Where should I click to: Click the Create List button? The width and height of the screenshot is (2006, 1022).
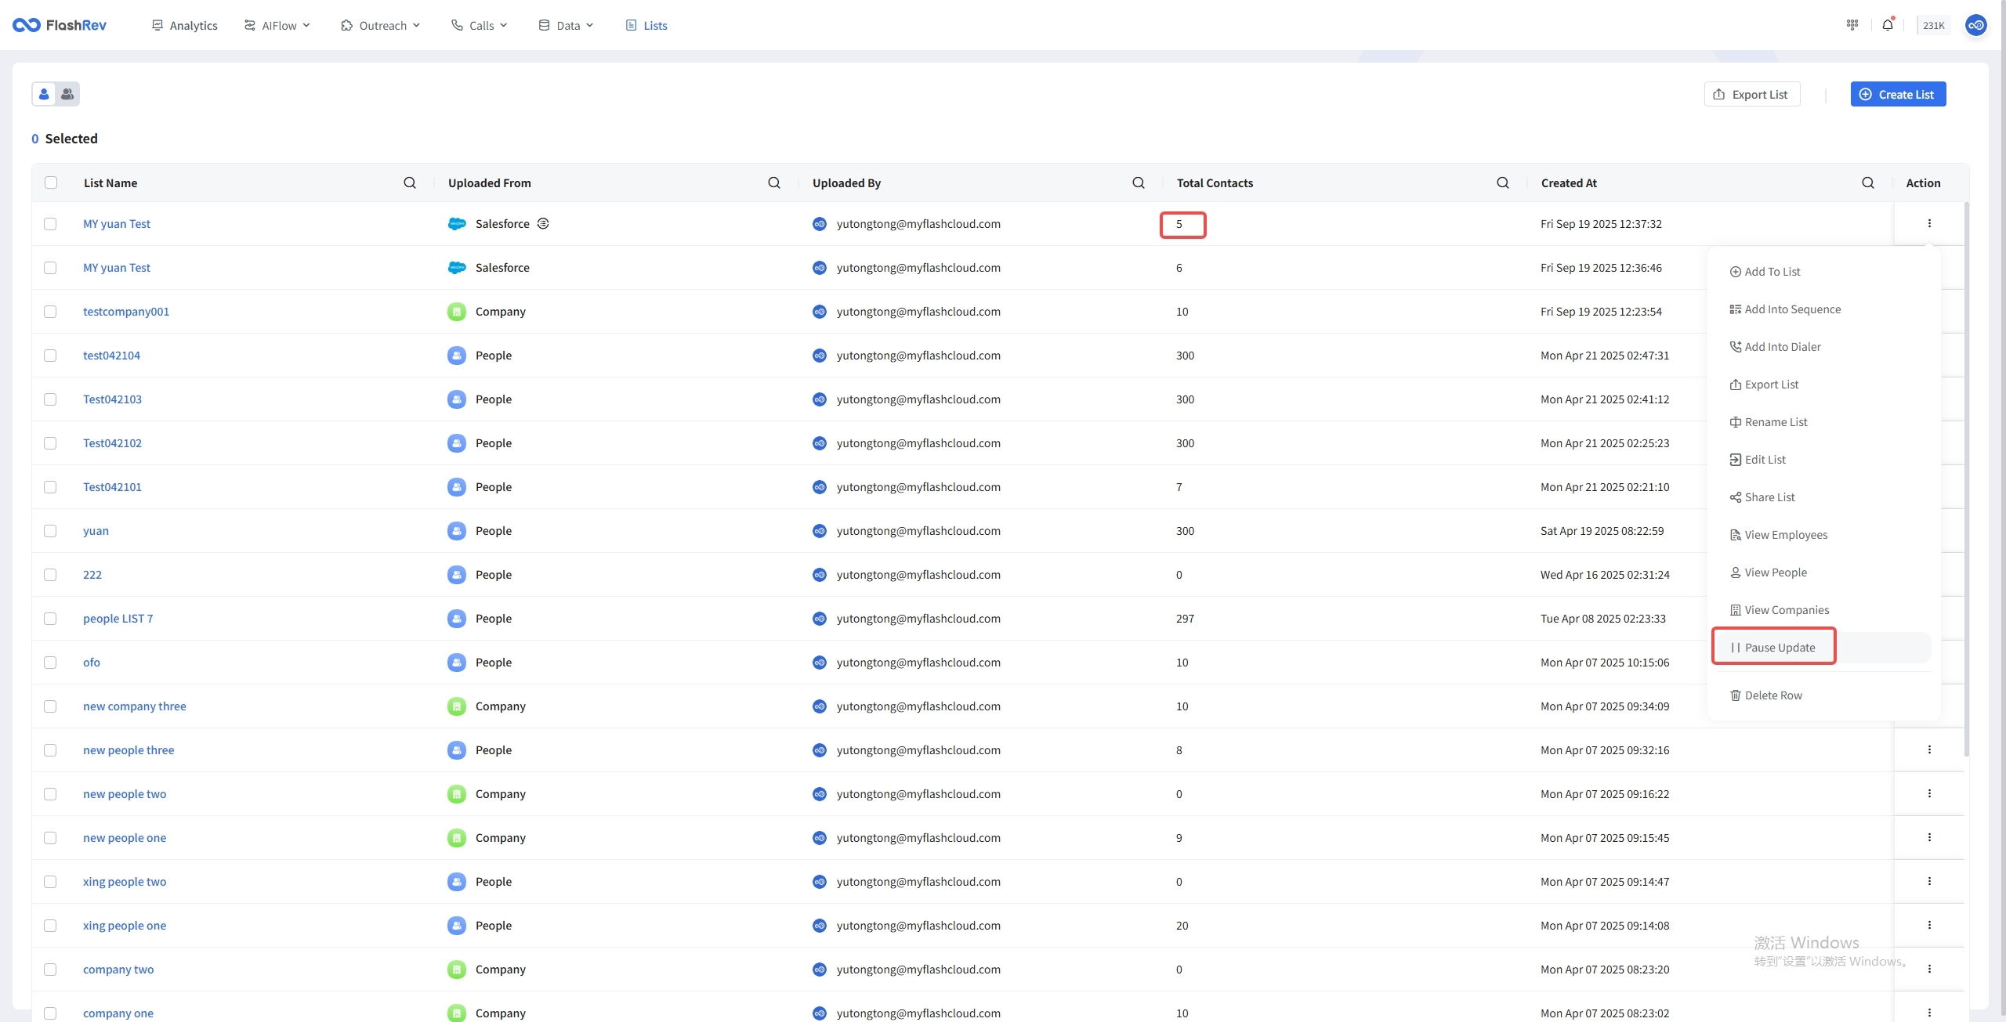click(x=1897, y=94)
